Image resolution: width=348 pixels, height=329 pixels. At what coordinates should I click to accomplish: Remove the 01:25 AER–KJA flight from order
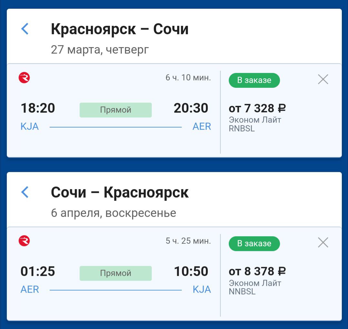(323, 243)
